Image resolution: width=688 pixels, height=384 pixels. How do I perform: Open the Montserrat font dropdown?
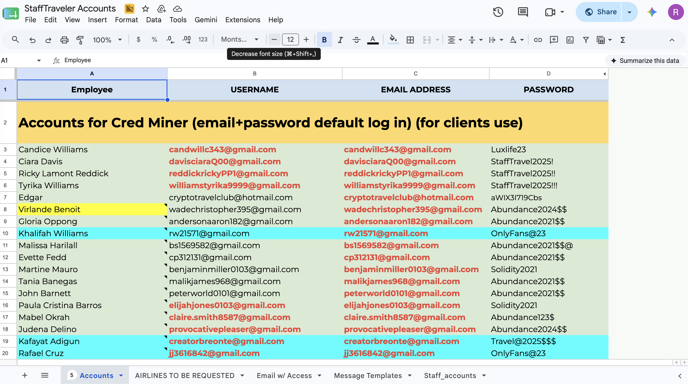tap(239, 39)
